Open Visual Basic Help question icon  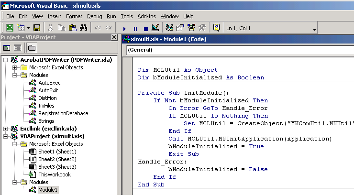(x=216, y=28)
